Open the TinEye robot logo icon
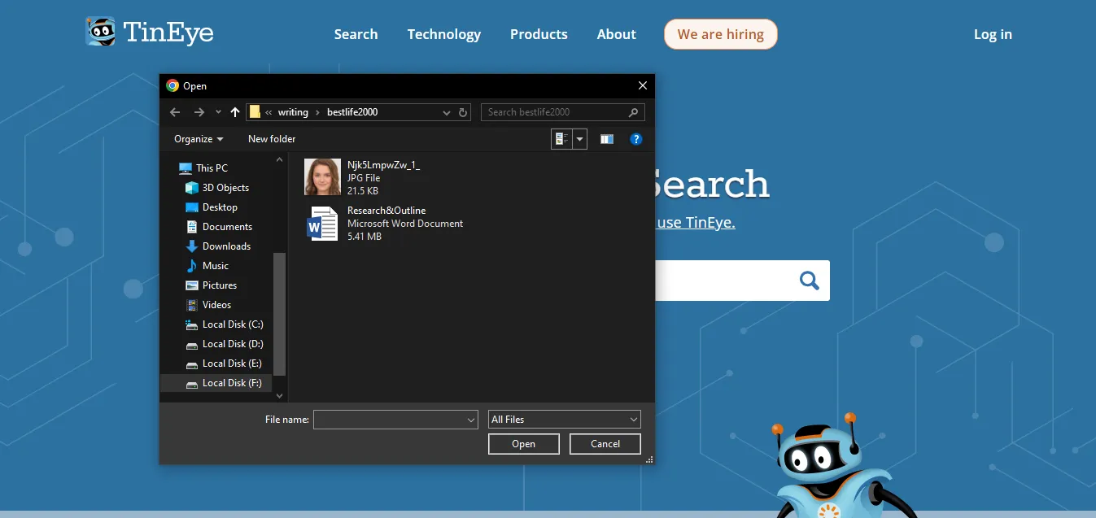 [x=101, y=32]
